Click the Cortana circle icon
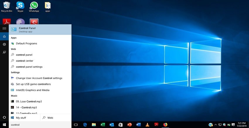This screenshot has width=249, height=128. point(4,117)
